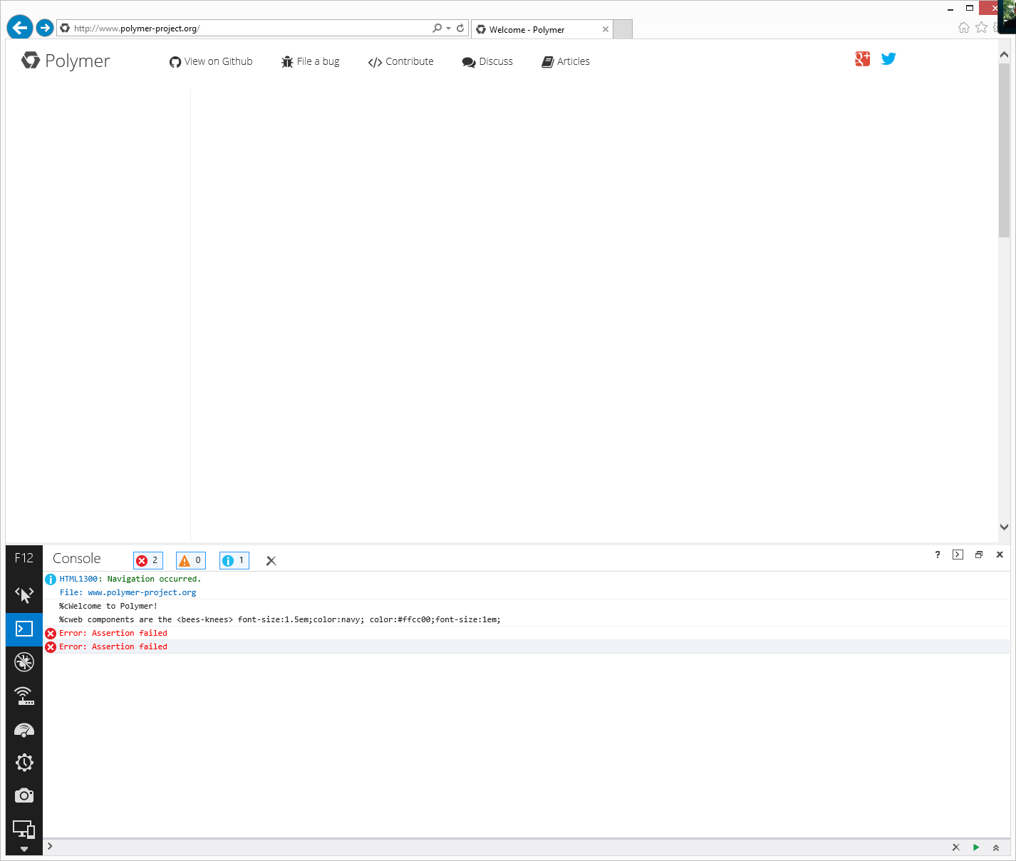This screenshot has height=861, width=1016.
Task: Open File a bug link
Action: click(310, 61)
